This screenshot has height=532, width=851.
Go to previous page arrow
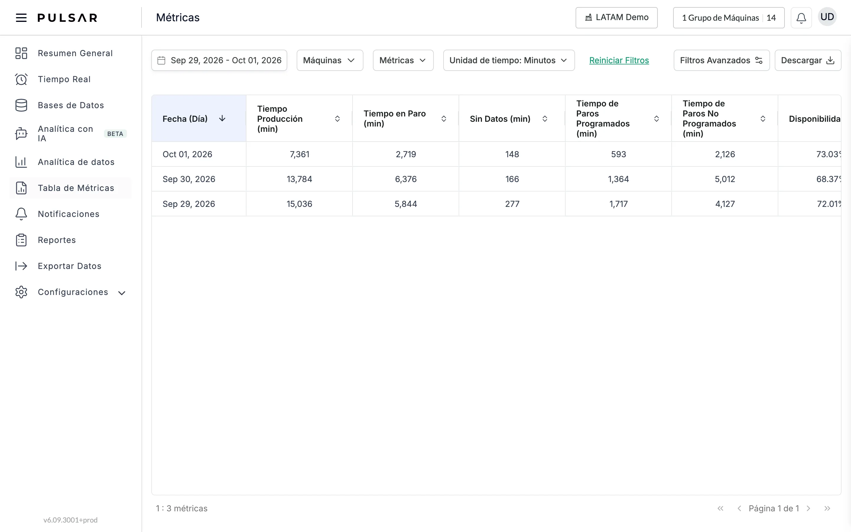coord(739,508)
